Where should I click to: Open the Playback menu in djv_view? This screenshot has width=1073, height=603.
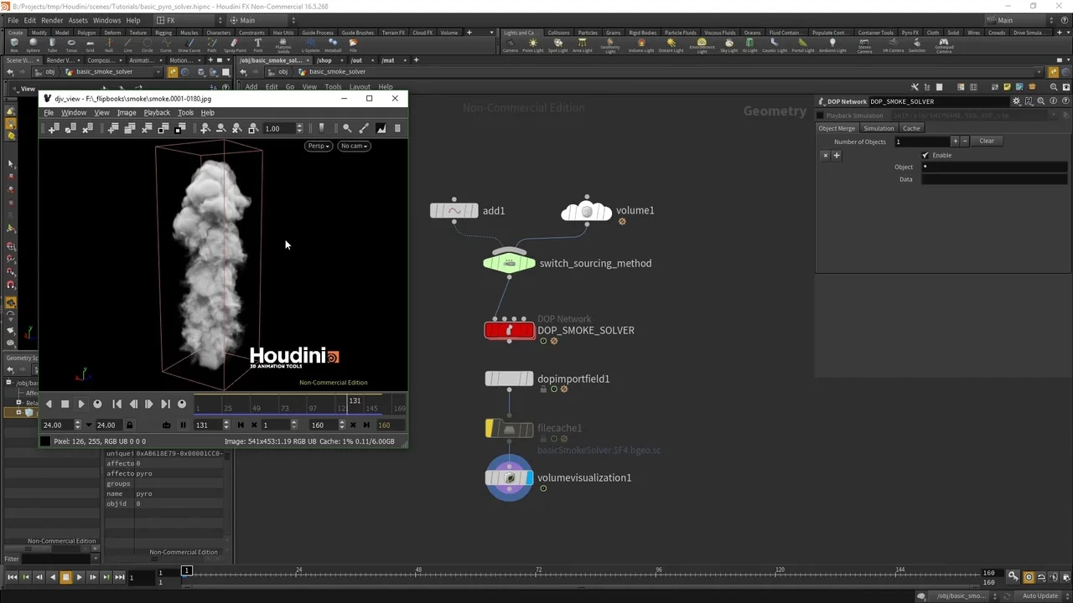[157, 112]
